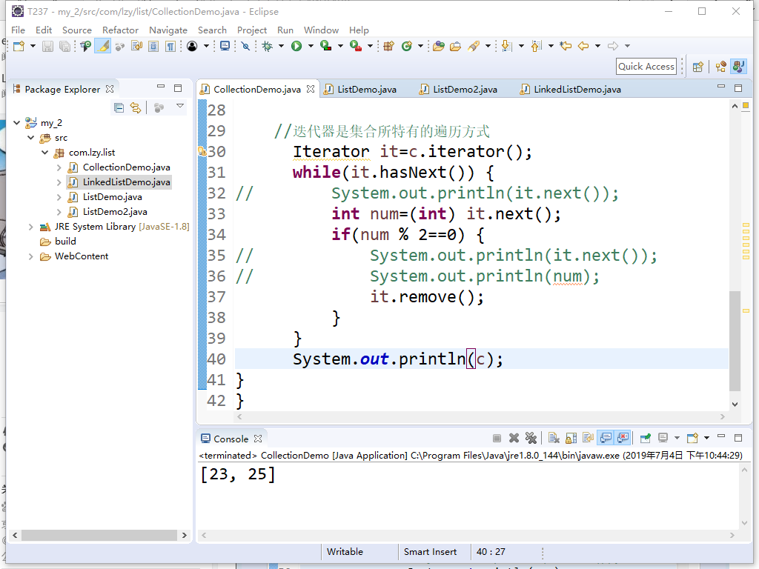The image size is (759, 569).
Task: Open the Debug button dropdown arrow
Action: (x=281, y=46)
